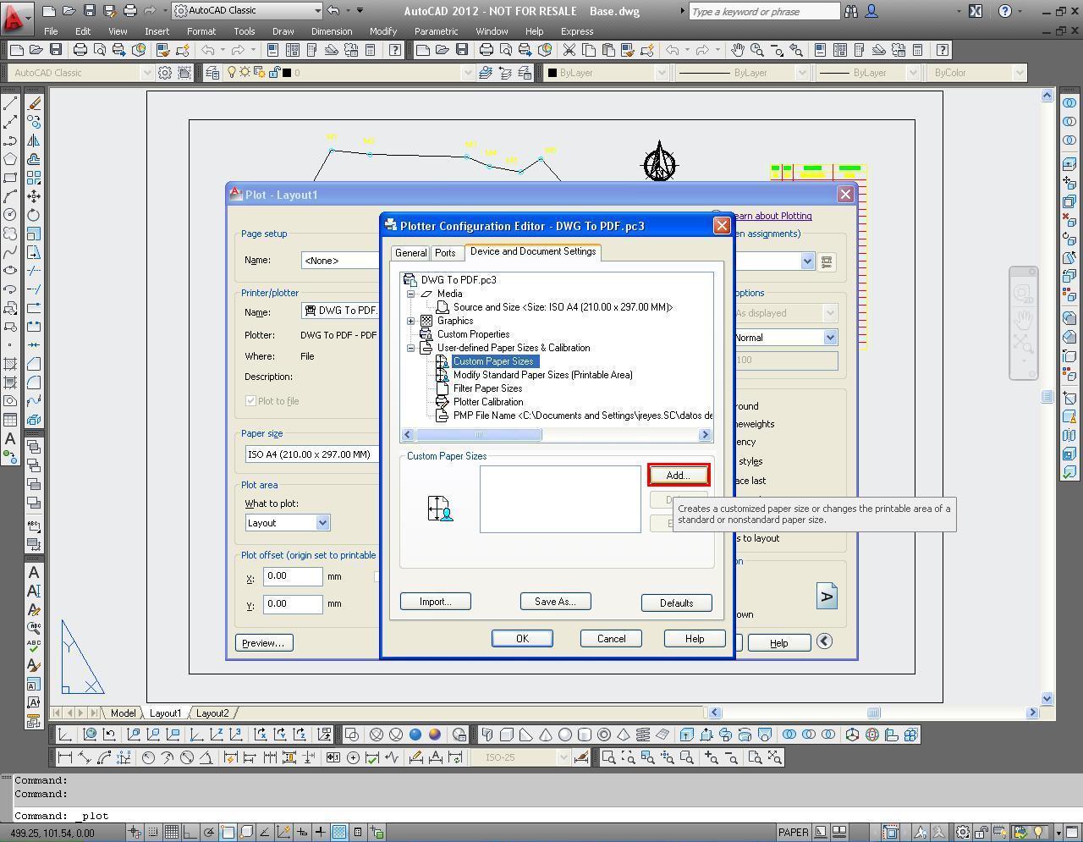Open the File menu

point(51,31)
